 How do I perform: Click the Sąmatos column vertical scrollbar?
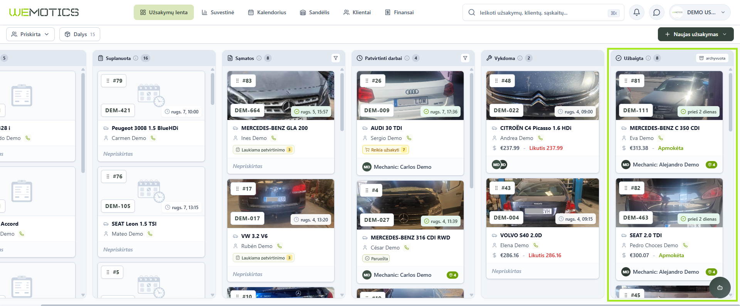342,102
